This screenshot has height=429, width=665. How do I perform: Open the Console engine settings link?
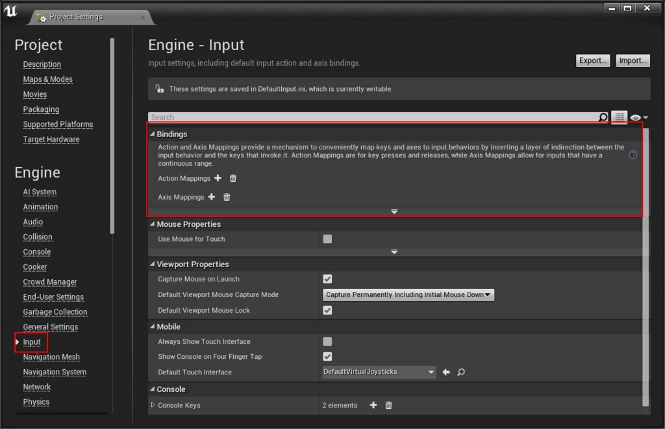37,252
